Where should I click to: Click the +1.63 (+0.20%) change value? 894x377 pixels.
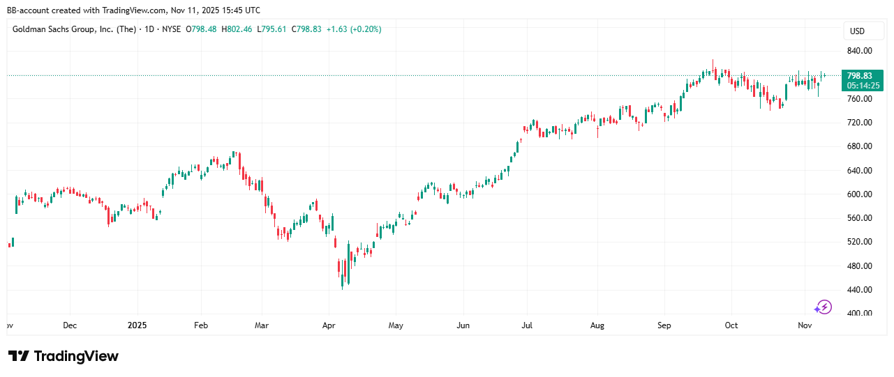pos(352,29)
